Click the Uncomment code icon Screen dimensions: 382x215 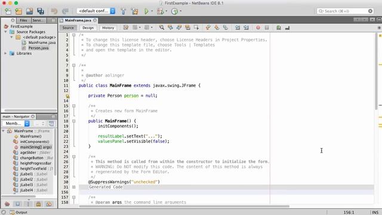[x=288, y=27]
